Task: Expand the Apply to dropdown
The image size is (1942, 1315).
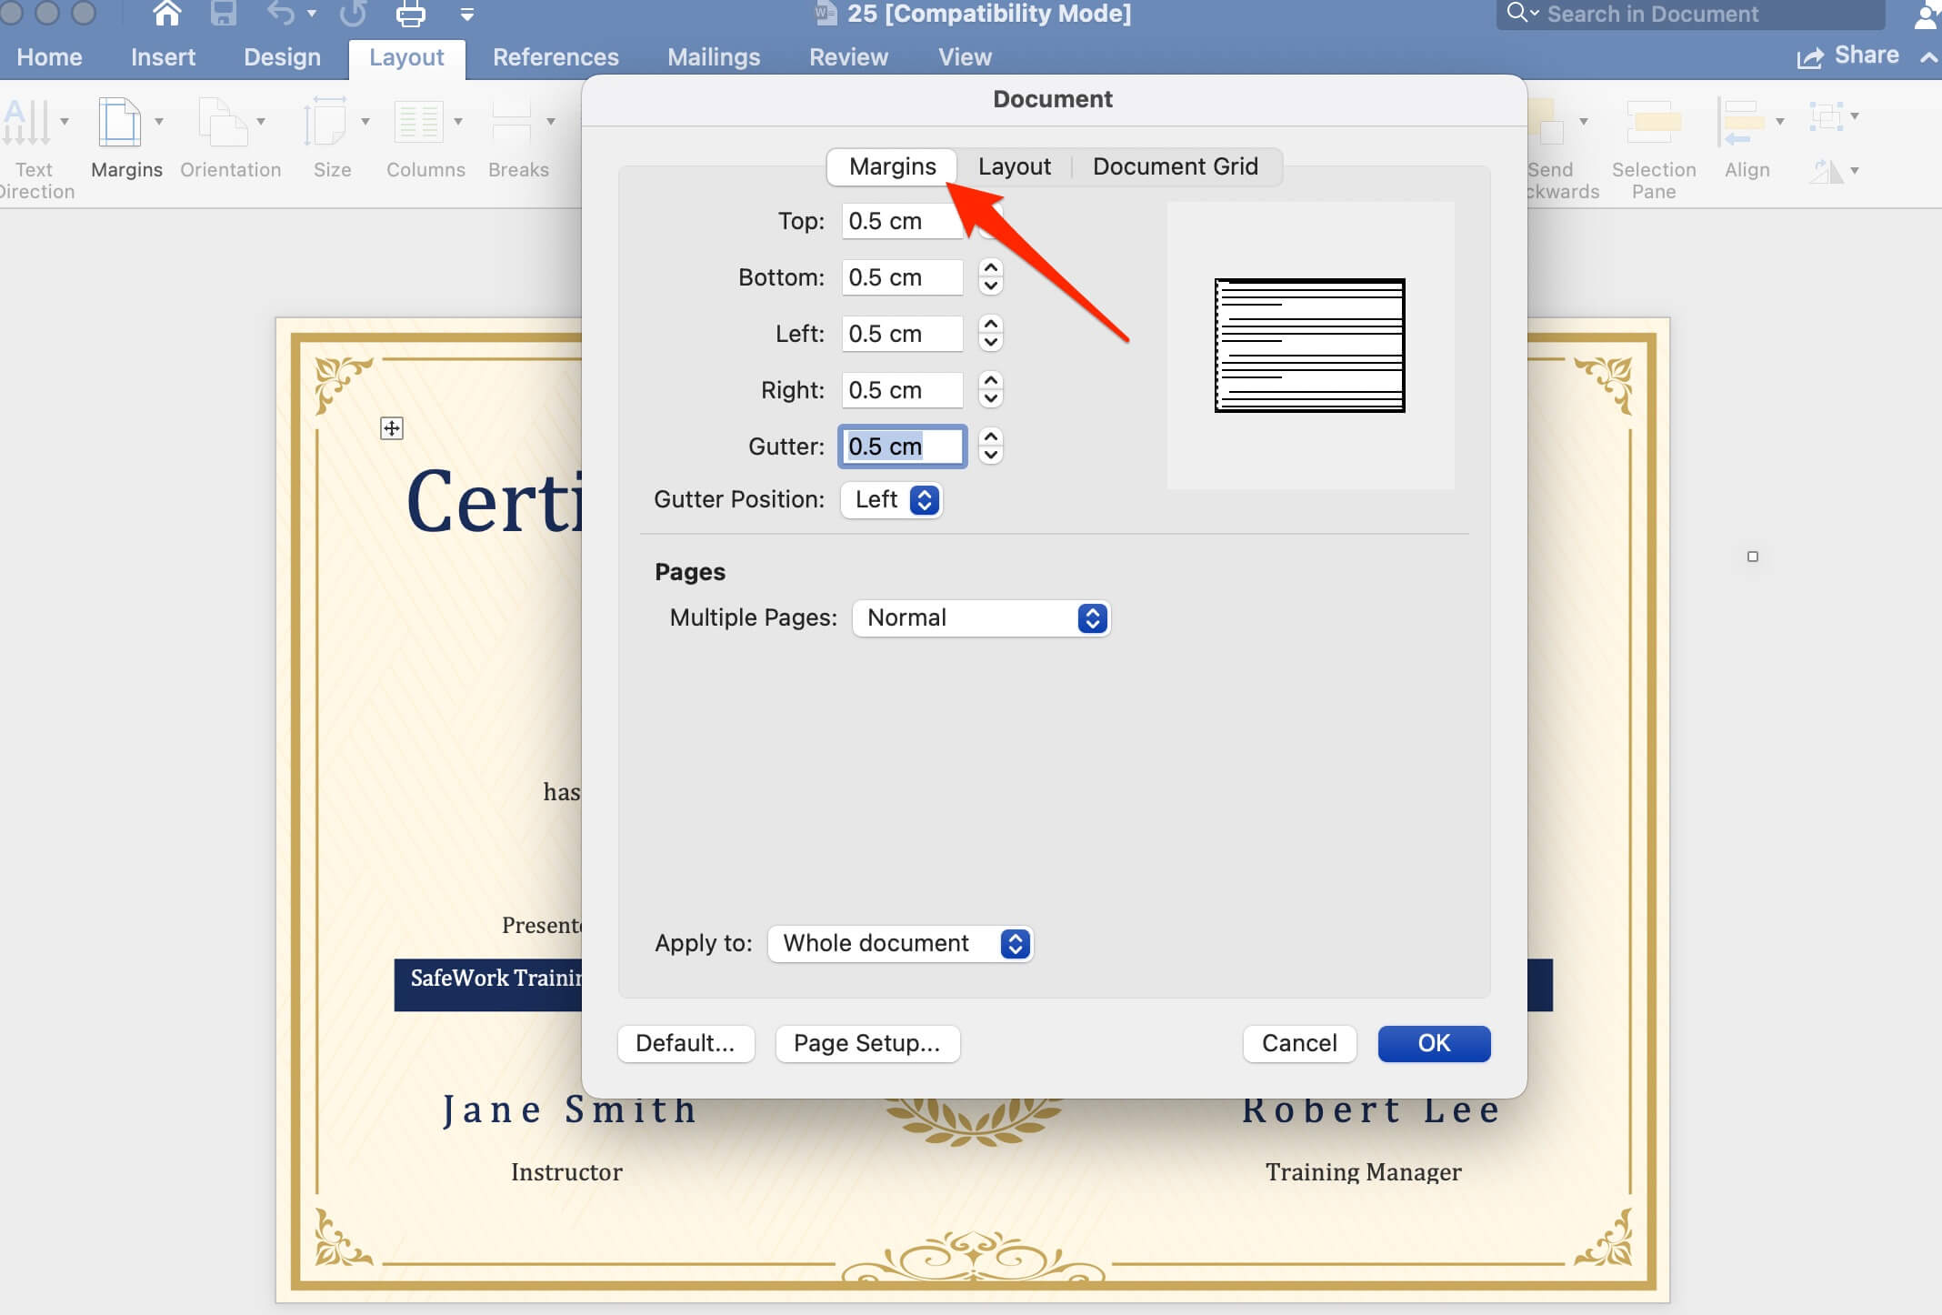Action: pyautogui.click(x=900, y=944)
